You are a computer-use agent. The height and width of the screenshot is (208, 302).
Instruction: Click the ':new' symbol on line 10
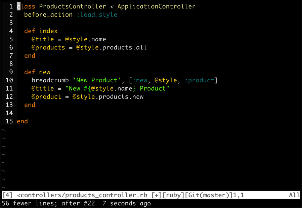140,80
